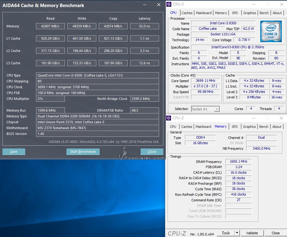
Task: Click the NB Frequency value 3400.0 MHz
Action: (261, 148)
